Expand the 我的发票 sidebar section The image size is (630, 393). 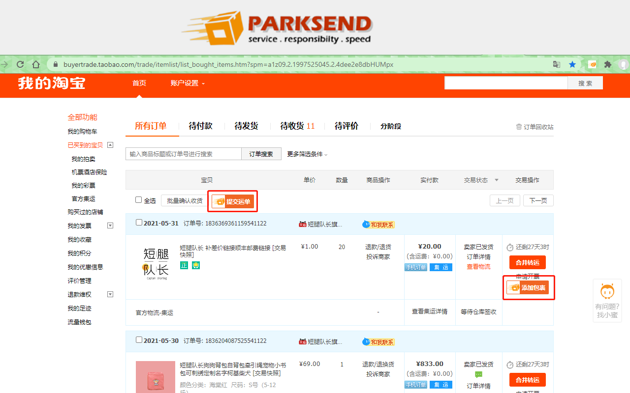[110, 225]
